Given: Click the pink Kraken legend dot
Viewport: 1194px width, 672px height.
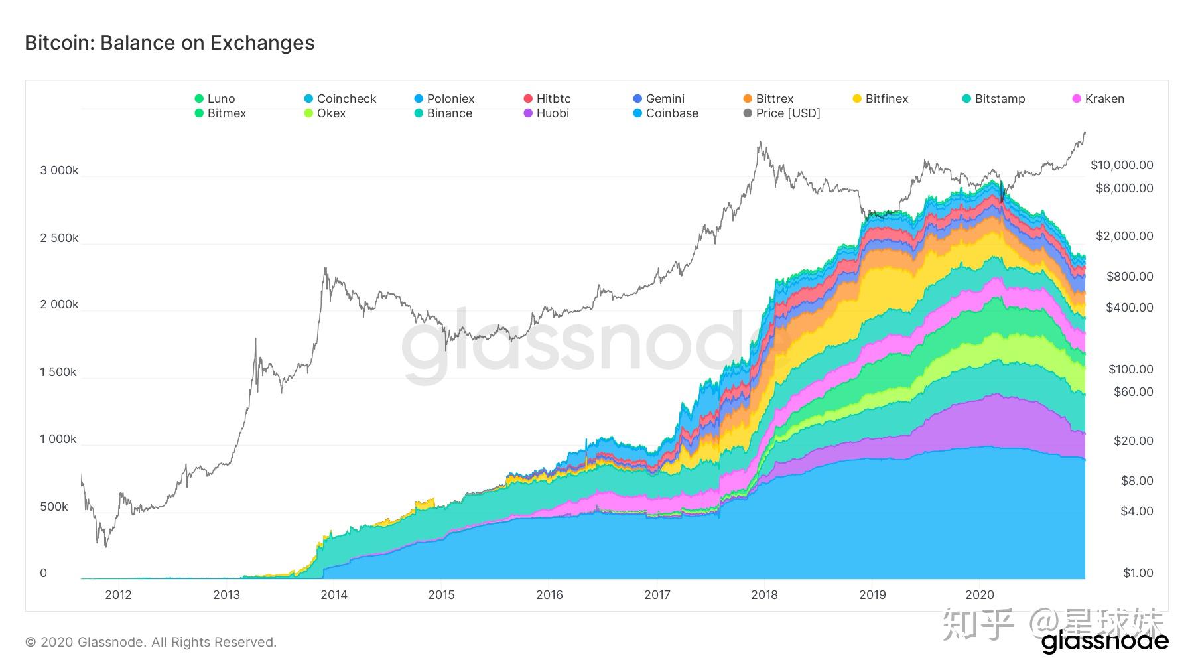Looking at the screenshot, I should click(1077, 99).
